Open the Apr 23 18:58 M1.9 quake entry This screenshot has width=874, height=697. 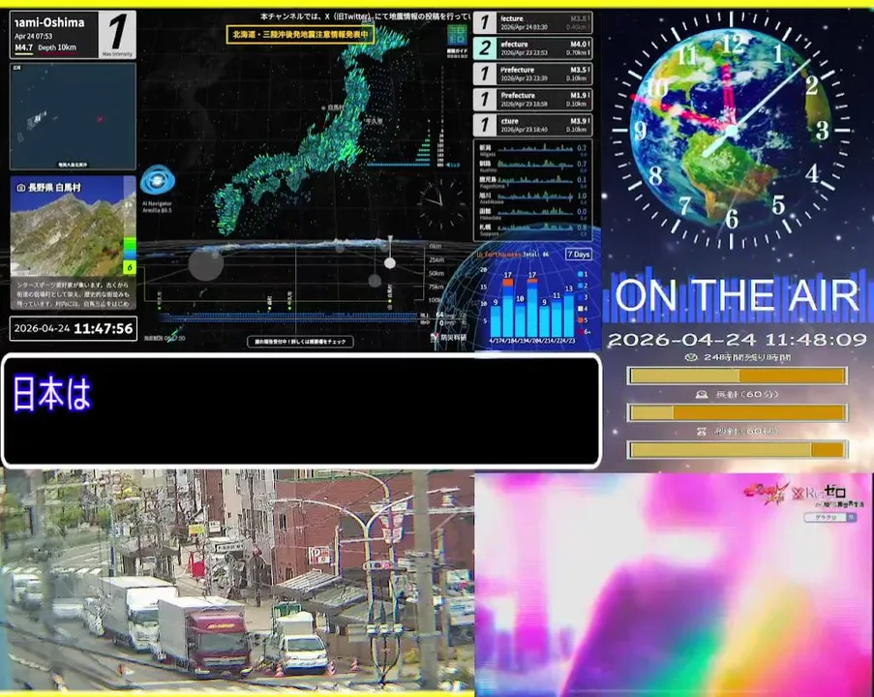coord(532,100)
